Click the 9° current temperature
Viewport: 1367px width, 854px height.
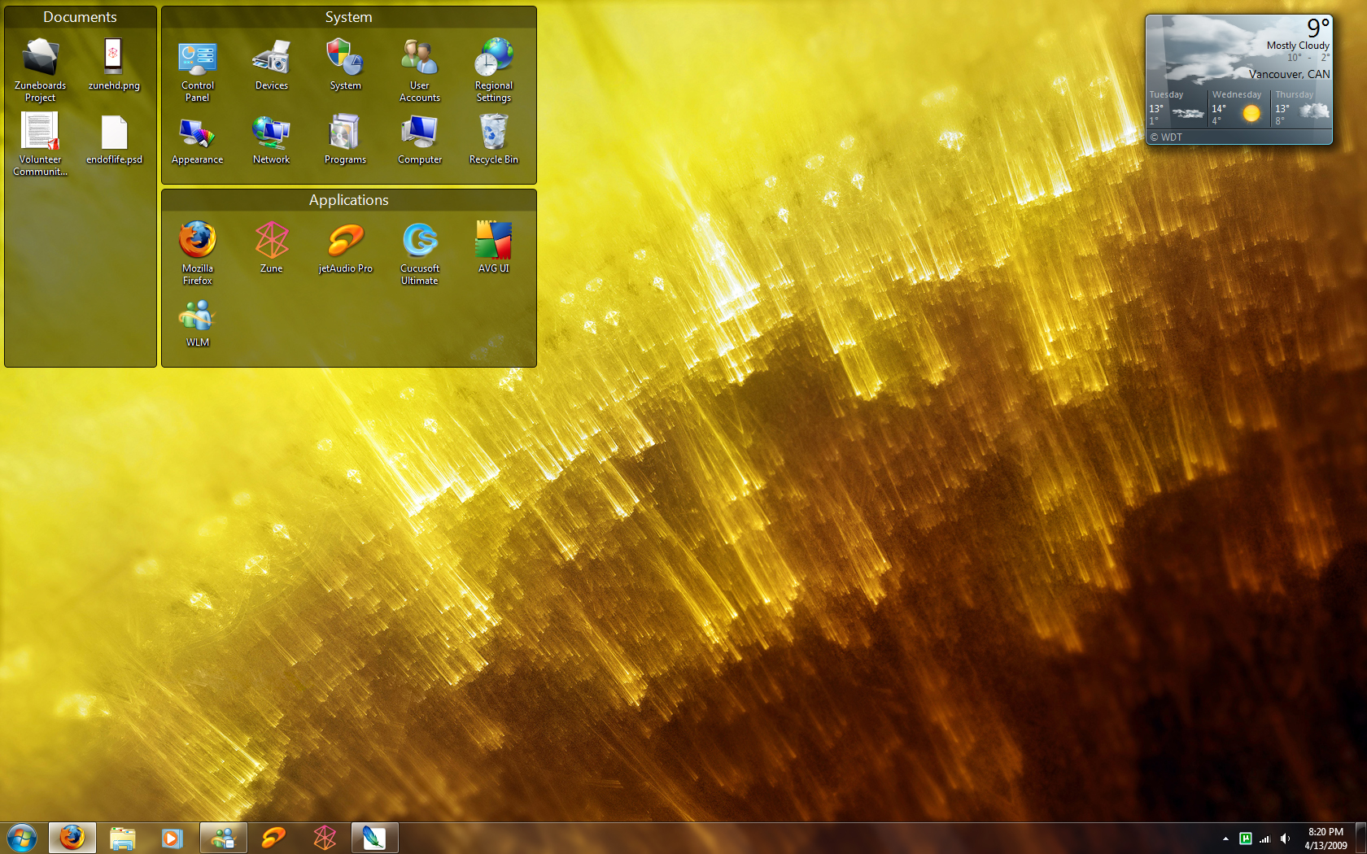pos(1318,28)
